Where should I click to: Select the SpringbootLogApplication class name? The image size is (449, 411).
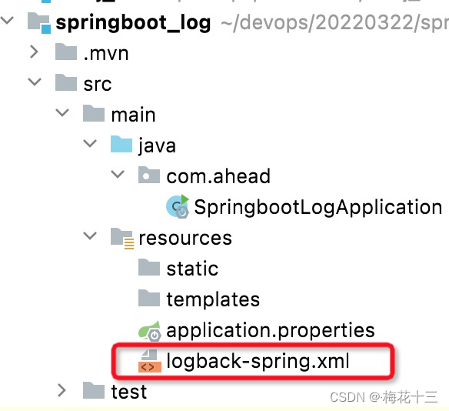pos(318,207)
